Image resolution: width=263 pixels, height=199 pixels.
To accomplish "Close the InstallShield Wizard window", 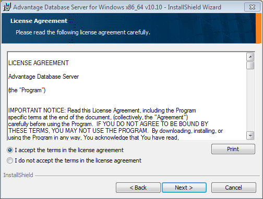I will pos(252,7).
